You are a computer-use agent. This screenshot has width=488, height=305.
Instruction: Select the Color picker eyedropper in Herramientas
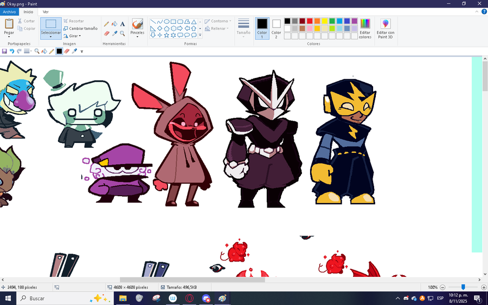(114, 33)
